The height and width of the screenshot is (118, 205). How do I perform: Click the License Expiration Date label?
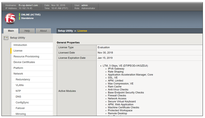(77, 58)
